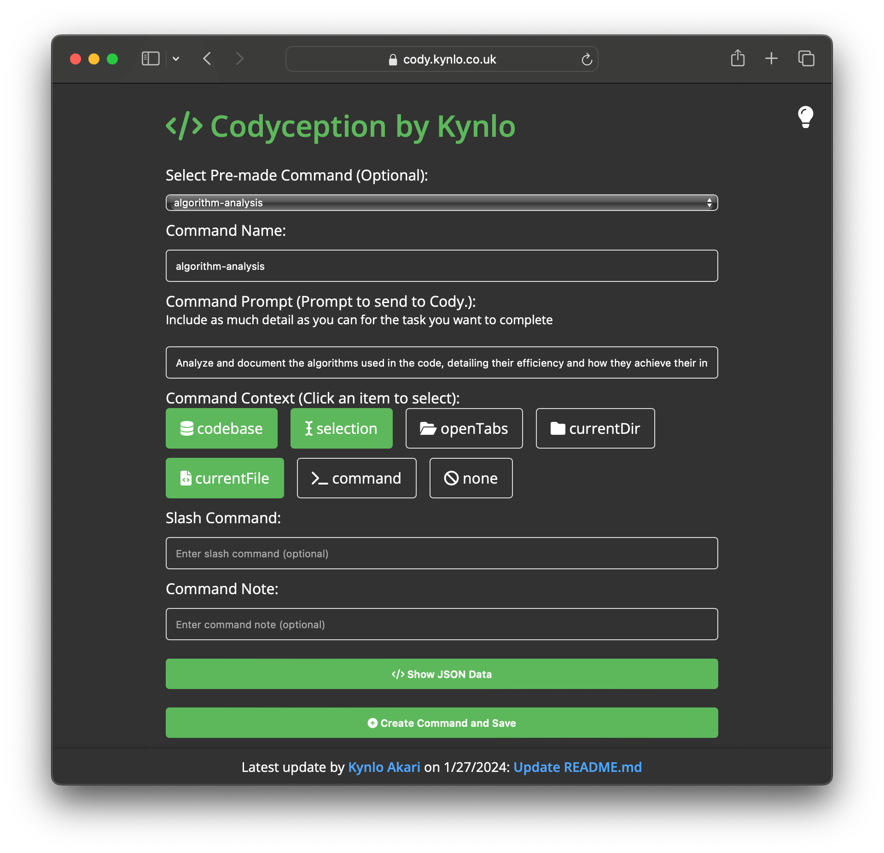The width and height of the screenshot is (884, 853).
Task: Show the tab overview icon
Action: [806, 58]
